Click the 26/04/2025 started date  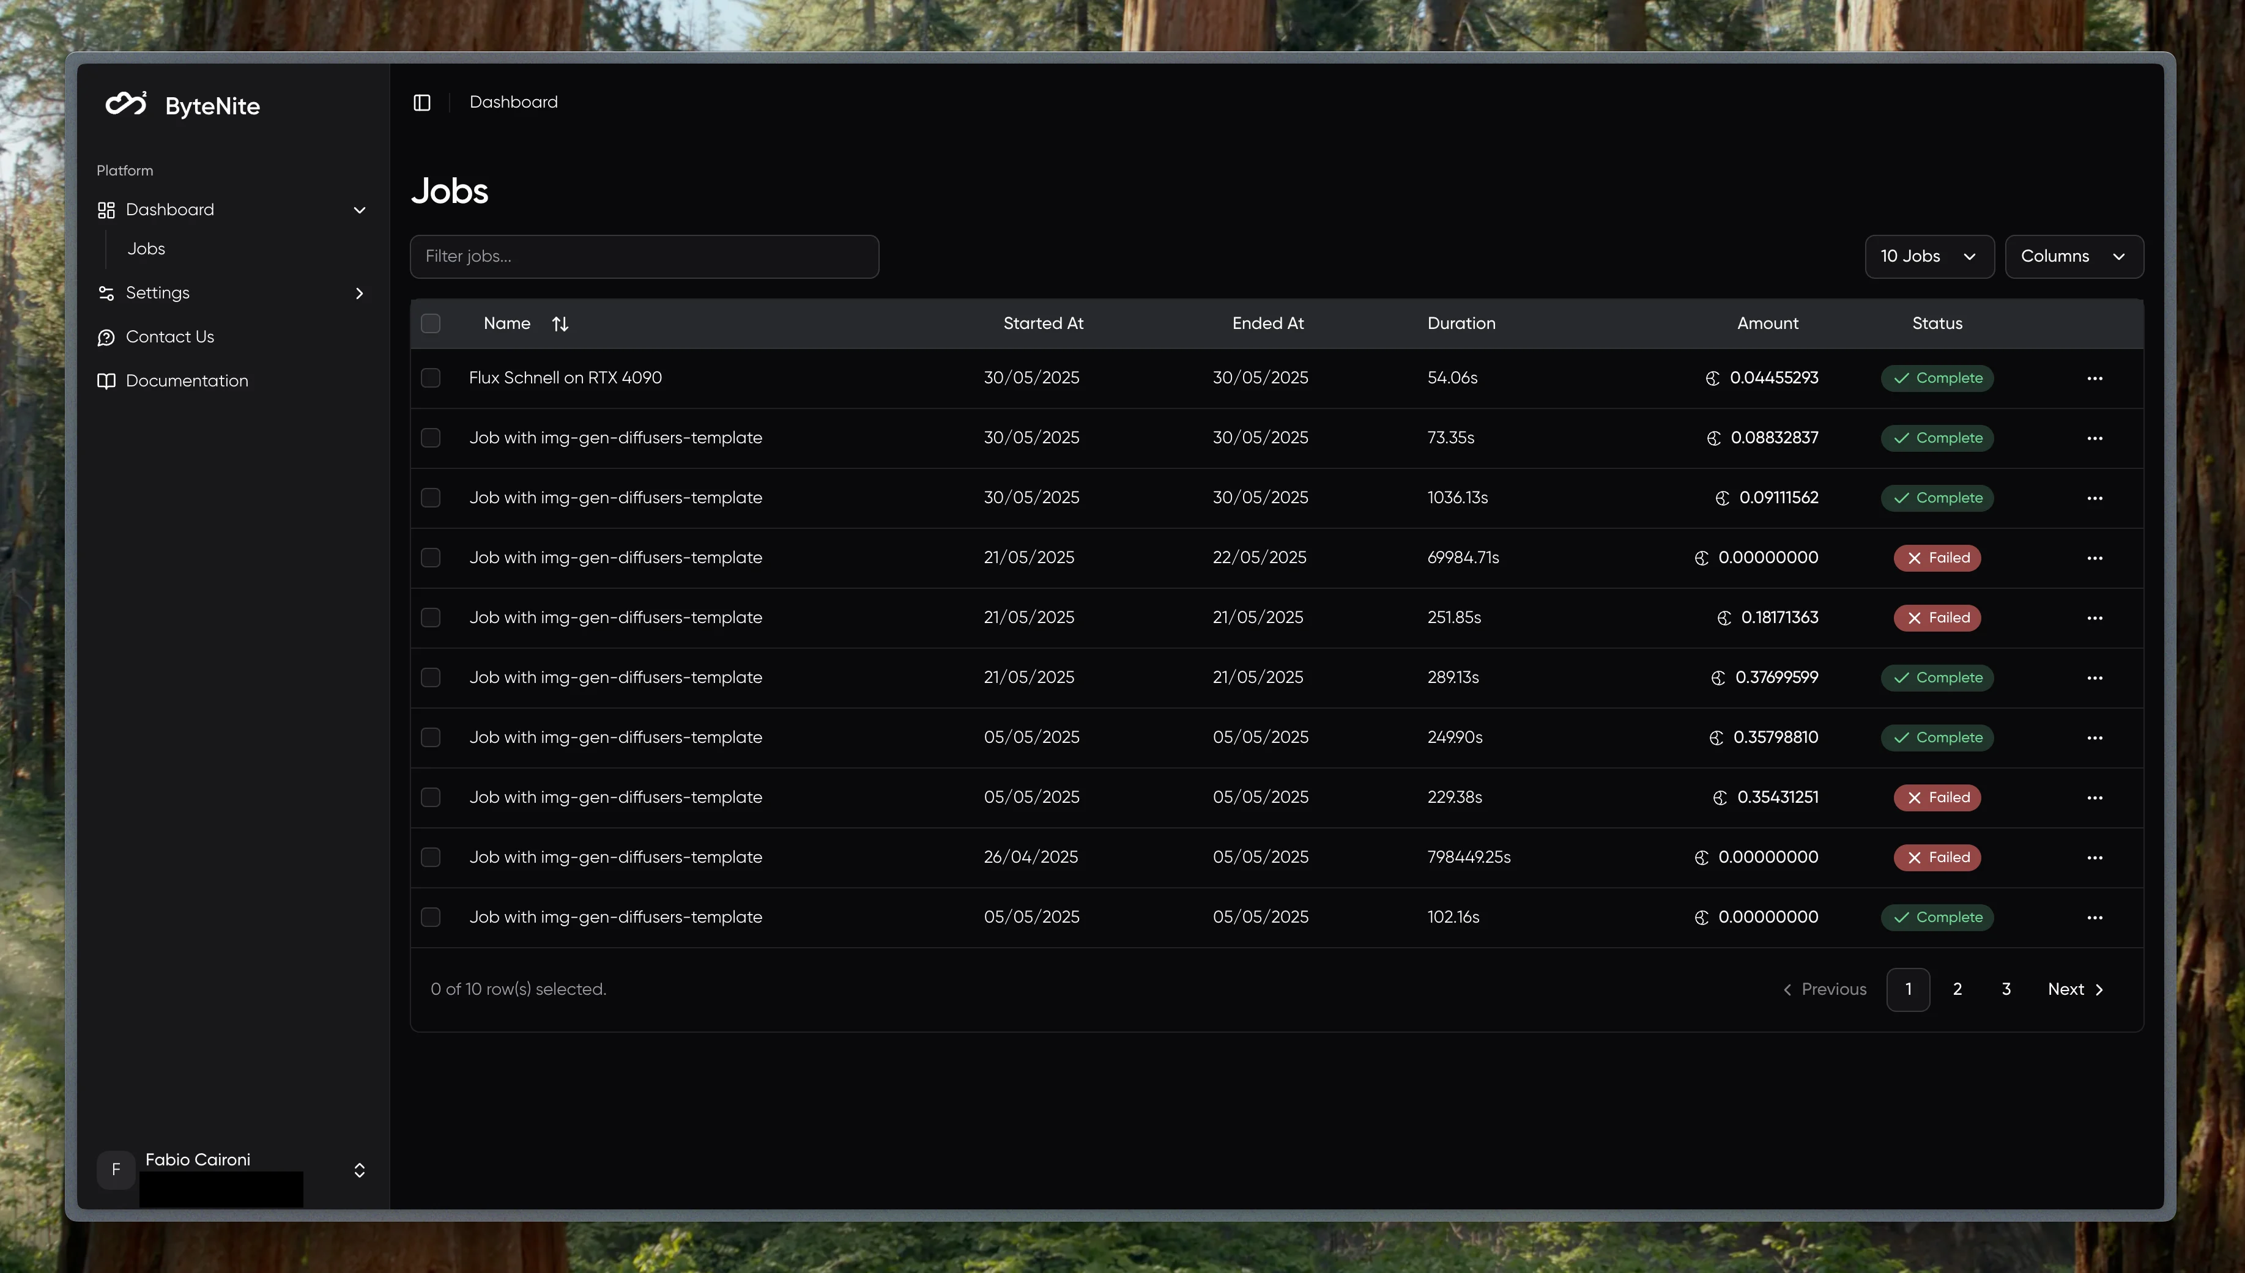click(1030, 857)
